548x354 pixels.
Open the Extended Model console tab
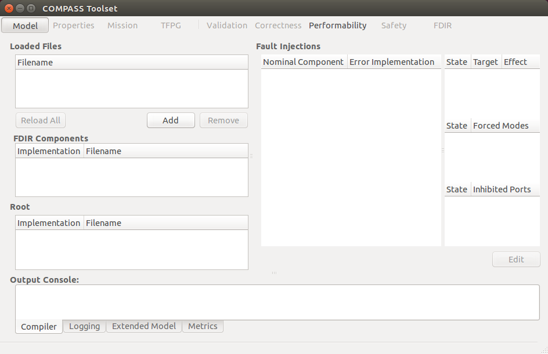point(143,326)
